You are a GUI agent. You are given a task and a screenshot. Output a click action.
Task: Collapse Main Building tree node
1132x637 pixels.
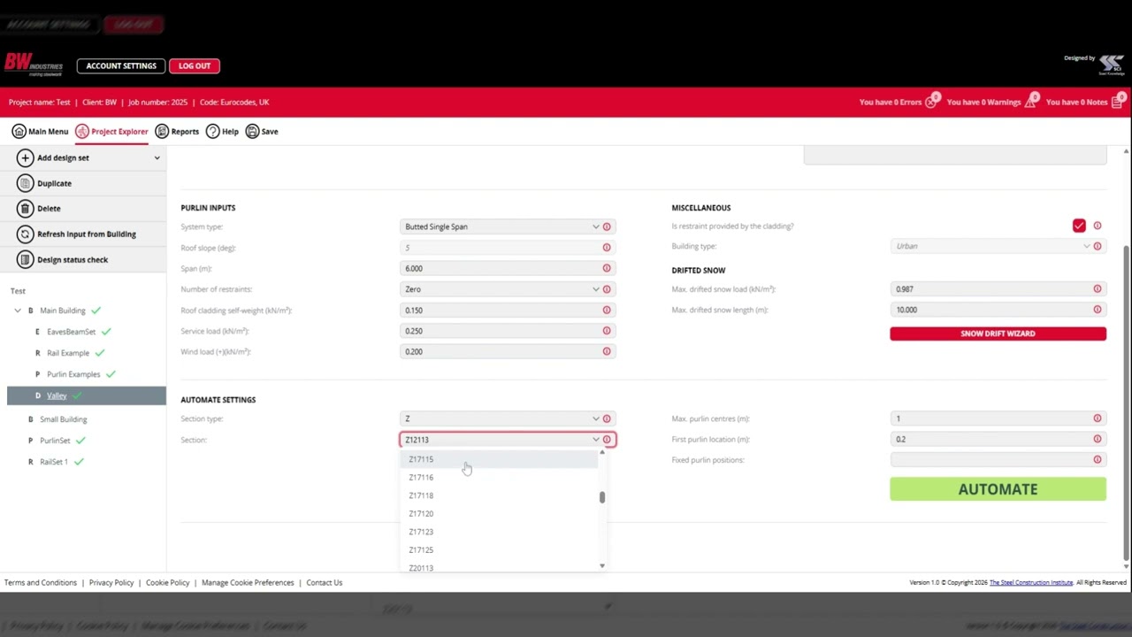(18, 311)
